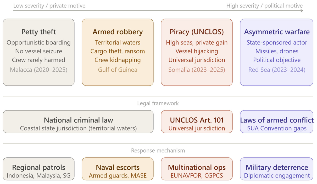Click the Legal framework section label
The width and height of the screenshot is (317, 184).
point(158,103)
